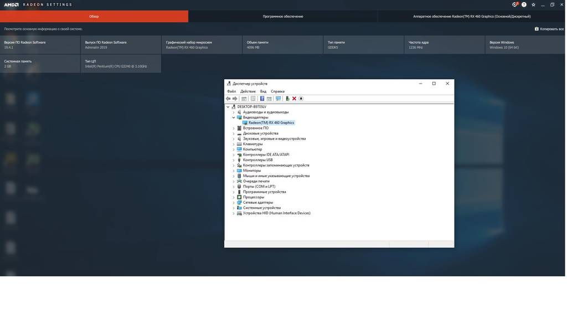567x319 pixels.
Task: Collapse the DESKTOP-B9705LV root node
Action: pos(228,107)
